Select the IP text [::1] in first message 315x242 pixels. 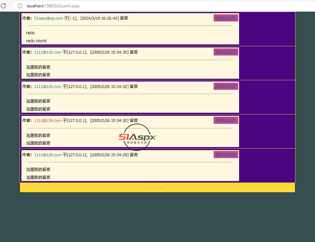coord(73,18)
